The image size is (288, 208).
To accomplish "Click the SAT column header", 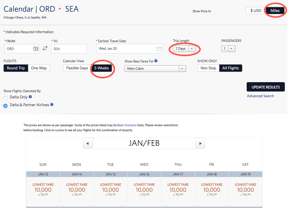I will (x=245, y=165).
